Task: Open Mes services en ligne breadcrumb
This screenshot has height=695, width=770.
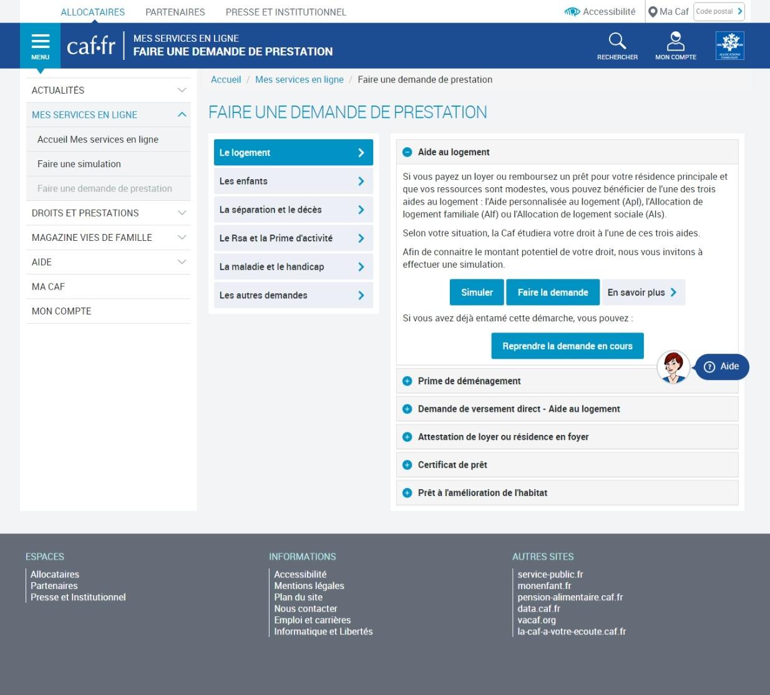Action: pyautogui.click(x=300, y=79)
